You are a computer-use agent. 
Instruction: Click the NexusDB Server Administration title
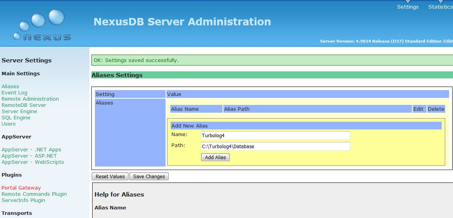pos(182,21)
